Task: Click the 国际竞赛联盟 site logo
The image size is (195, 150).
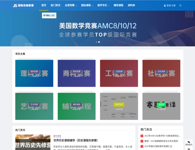Action: pos(23,5)
